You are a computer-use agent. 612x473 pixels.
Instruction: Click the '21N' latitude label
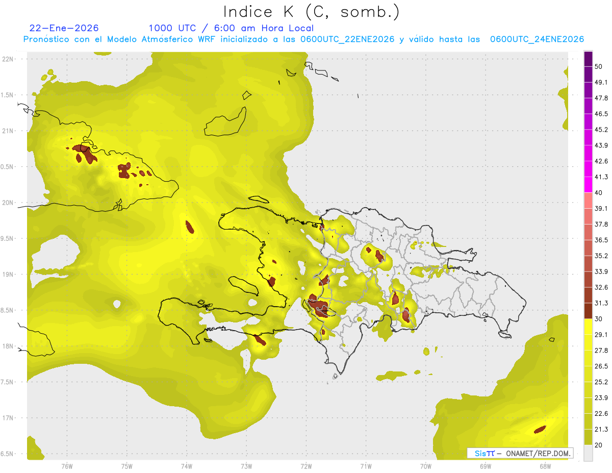click(x=8, y=131)
